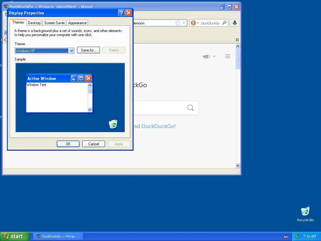Confirm the dialog with OK
Screen dimensions: 321x241
[68, 144]
